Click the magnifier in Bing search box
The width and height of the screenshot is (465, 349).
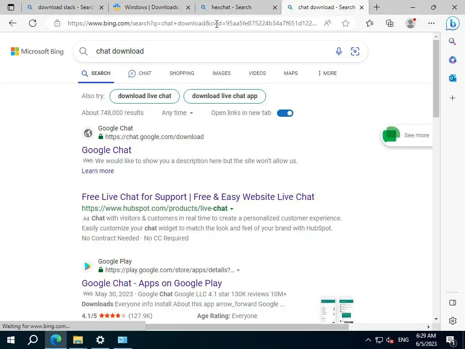click(x=84, y=51)
